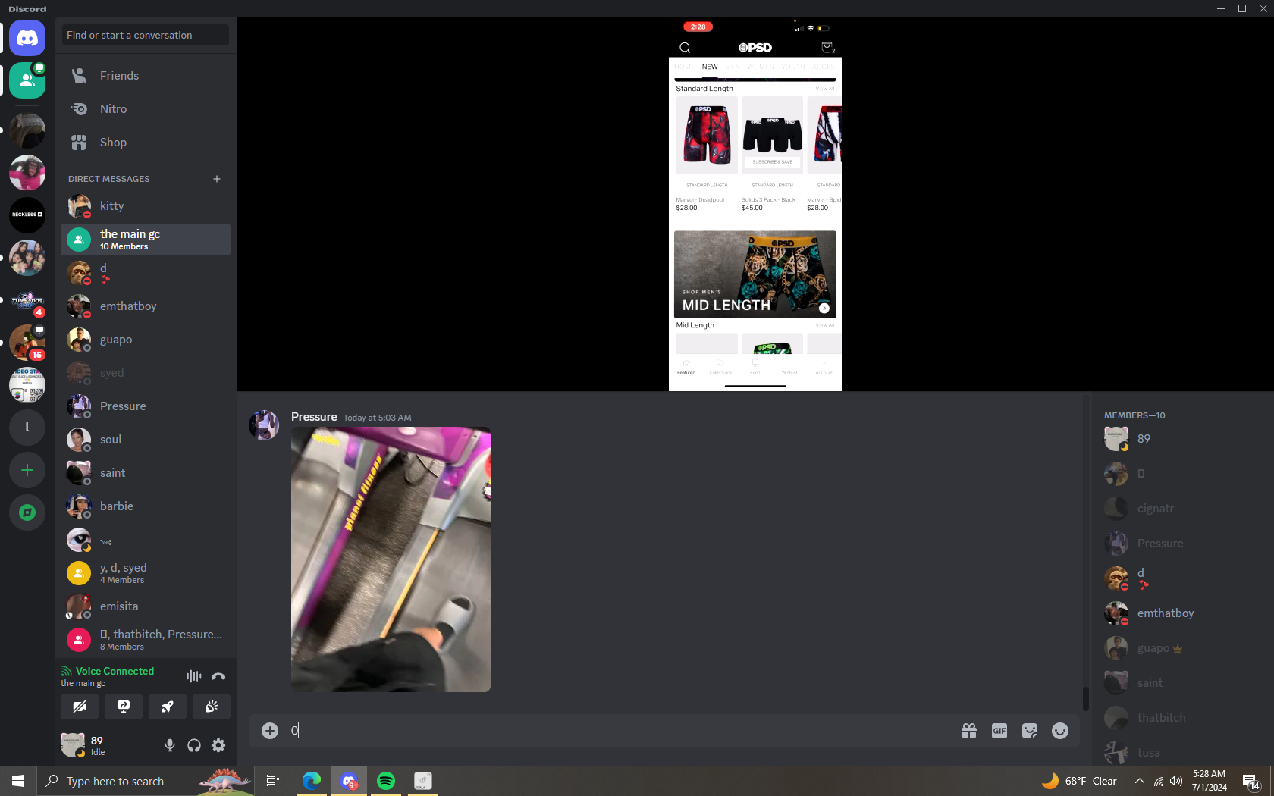The height and width of the screenshot is (796, 1274).
Task: Open the RECKLESS server icon
Action: (x=27, y=215)
